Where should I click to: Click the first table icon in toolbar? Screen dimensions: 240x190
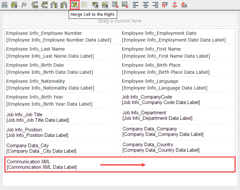coord(5,5)
